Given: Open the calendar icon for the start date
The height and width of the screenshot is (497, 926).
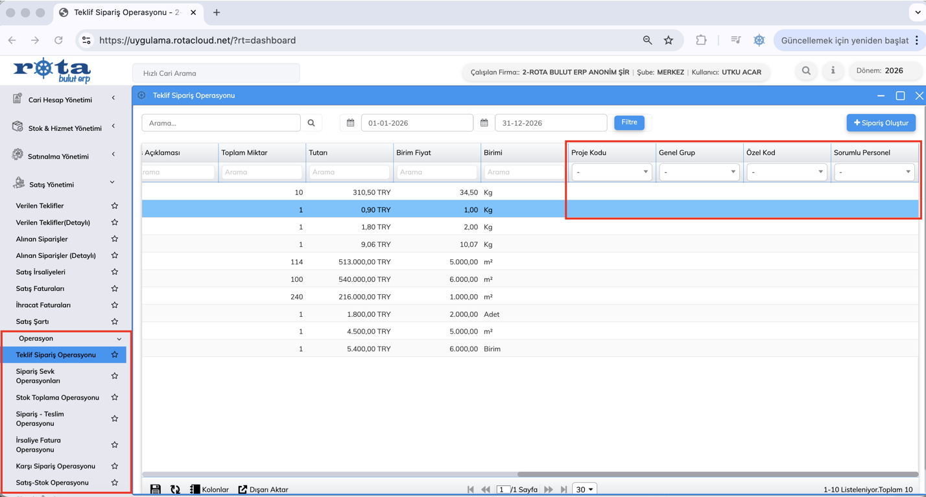Looking at the screenshot, I should tap(351, 123).
